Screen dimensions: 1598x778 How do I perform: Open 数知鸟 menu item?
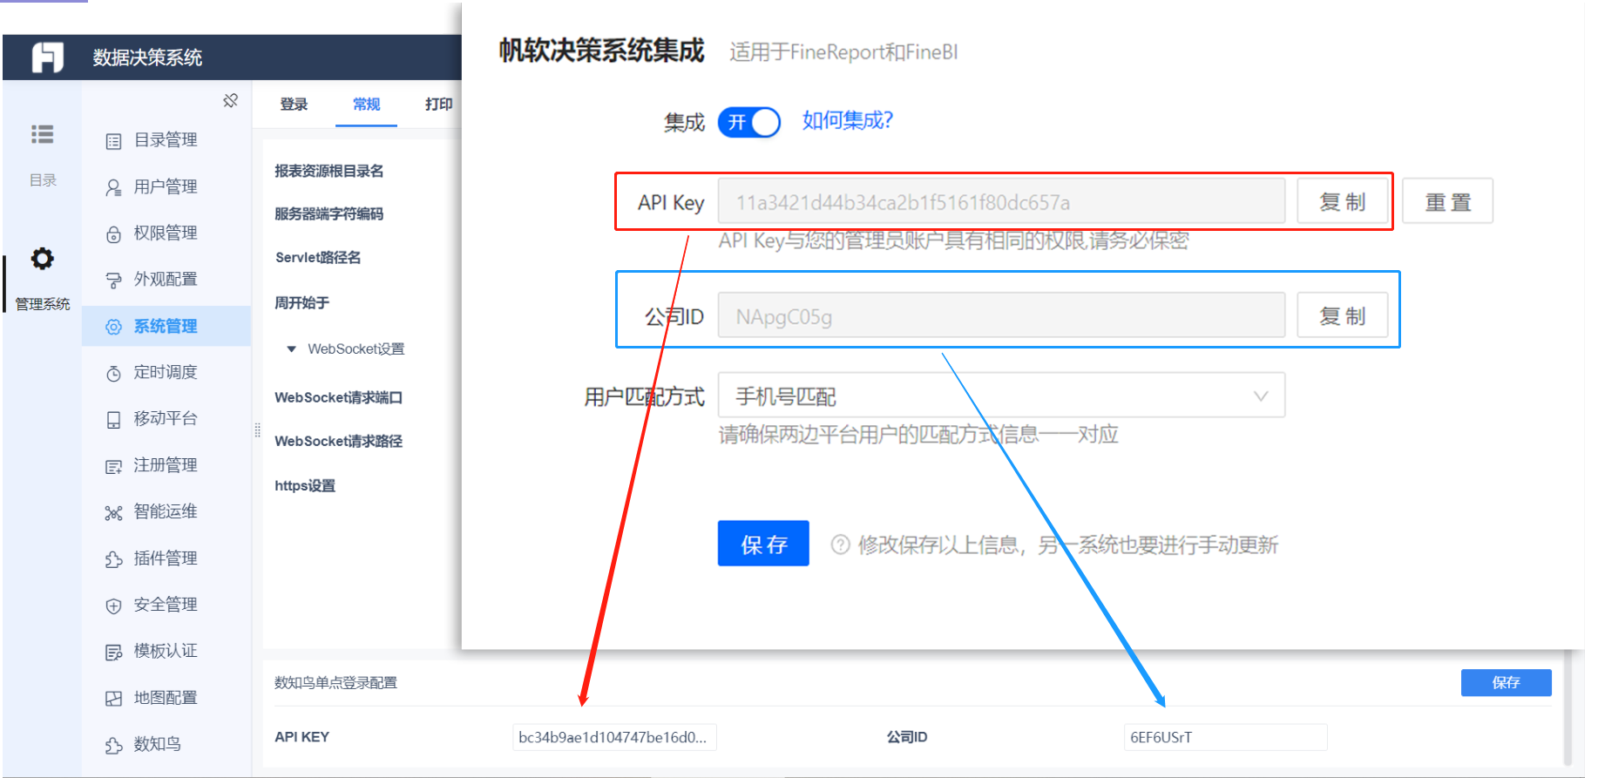[x=158, y=744]
